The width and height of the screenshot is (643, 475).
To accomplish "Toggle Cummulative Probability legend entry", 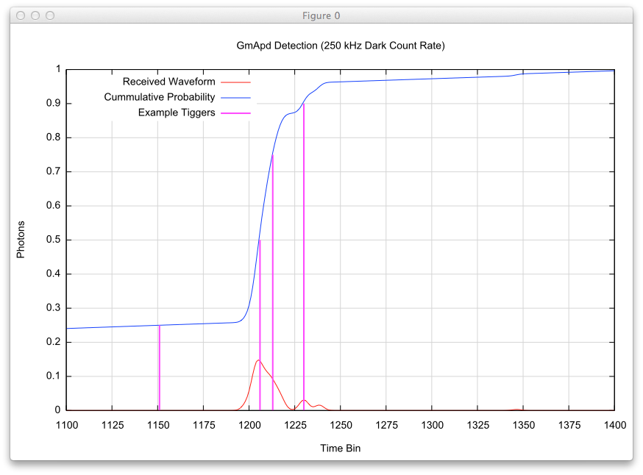I will (159, 97).
